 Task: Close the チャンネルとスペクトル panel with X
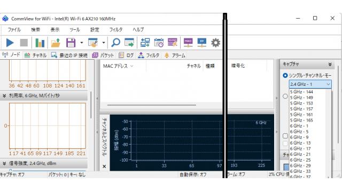[x=104, y=166]
